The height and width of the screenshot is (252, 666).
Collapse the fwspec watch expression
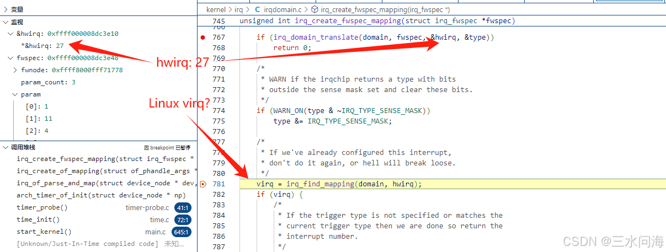click(x=11, y=58)
